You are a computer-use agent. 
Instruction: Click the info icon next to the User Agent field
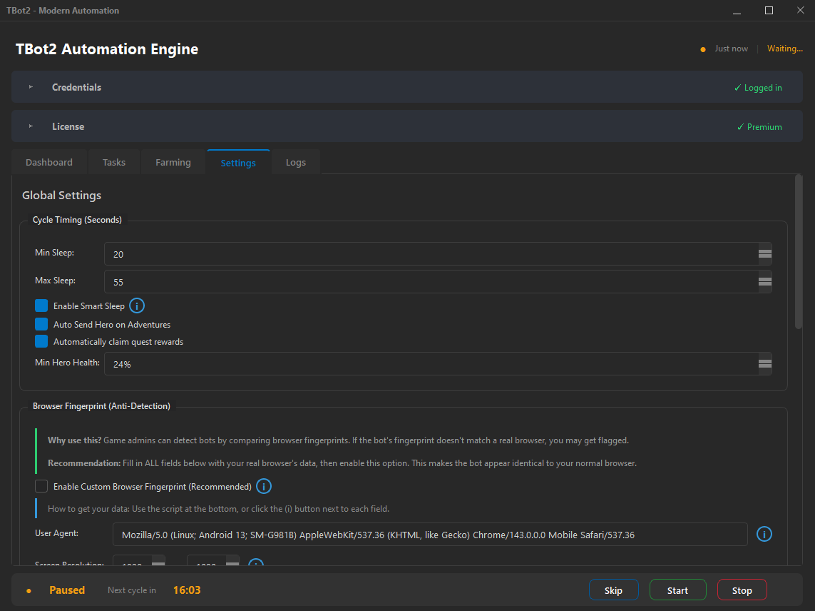point(764,533)
